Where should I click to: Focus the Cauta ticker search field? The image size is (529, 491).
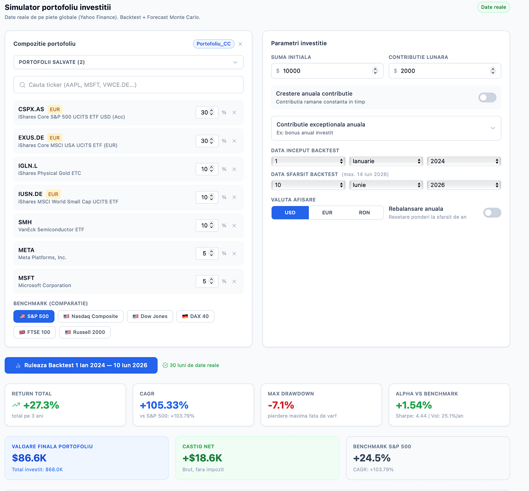[x=128, y=85]
